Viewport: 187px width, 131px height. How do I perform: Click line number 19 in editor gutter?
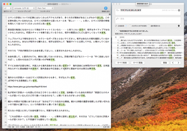[x=5, y=92]
